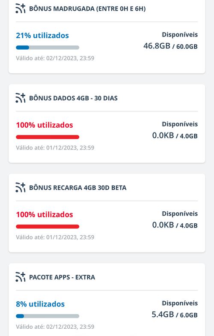Select the red bar under Bônus Recarga 4GB
Screen dimensions: 214x336
48,226
